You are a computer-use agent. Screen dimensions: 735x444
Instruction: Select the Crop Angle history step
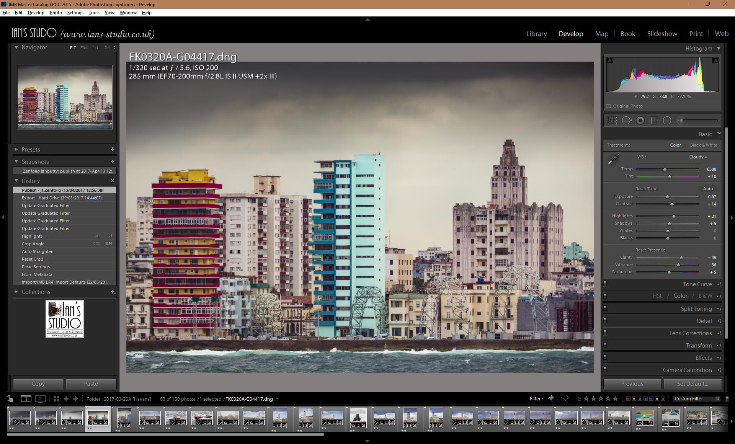point(33,244)
